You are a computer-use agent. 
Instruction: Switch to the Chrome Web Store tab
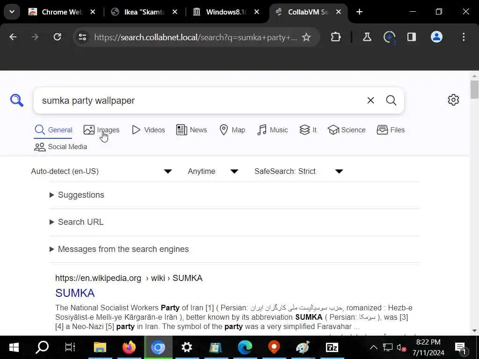pos(56,12)
